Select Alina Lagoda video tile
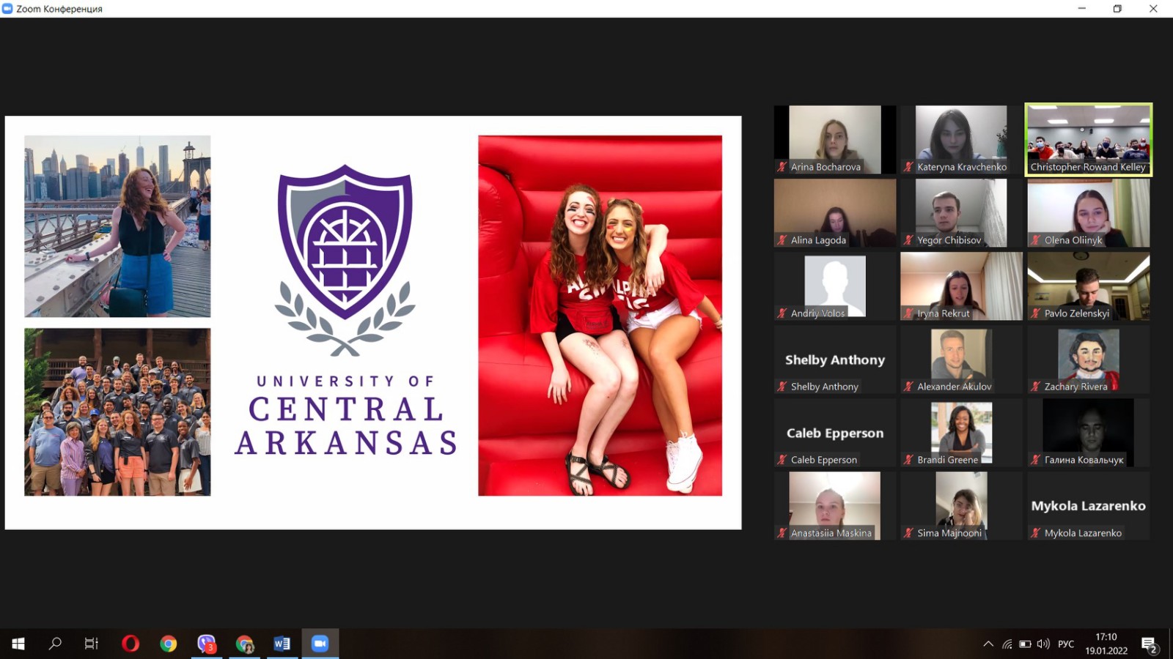1173x659 pixels. 835,213
